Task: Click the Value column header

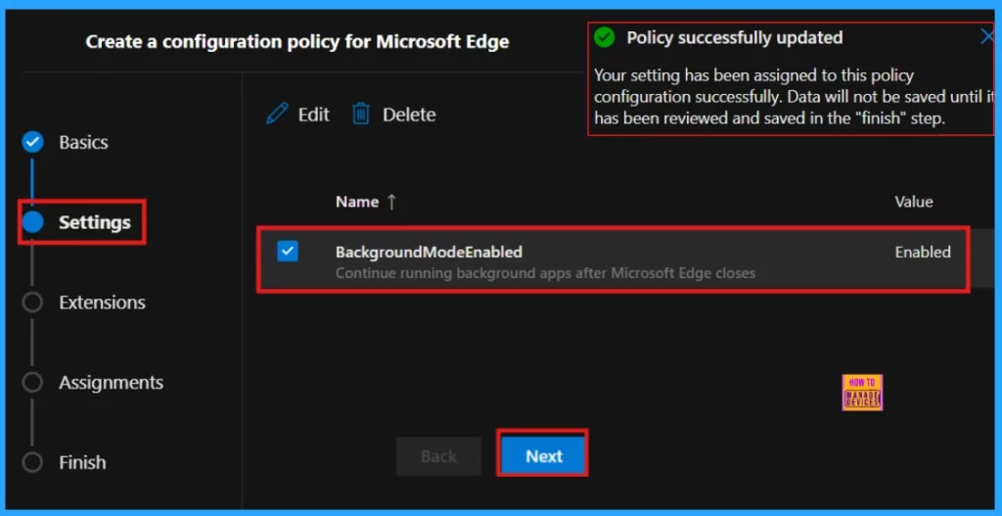Action: 913,202
